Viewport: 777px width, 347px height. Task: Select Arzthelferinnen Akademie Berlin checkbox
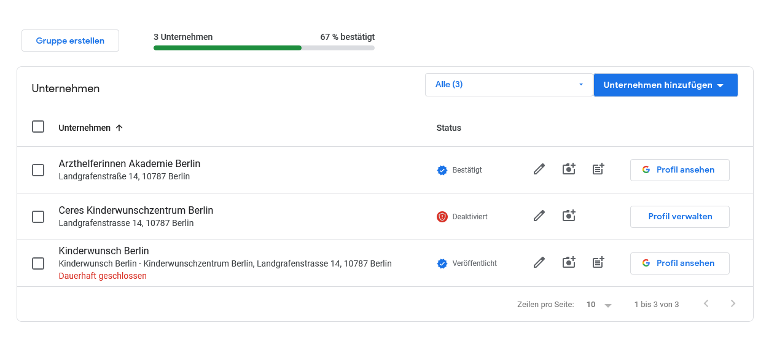pyautogui.click(x=38, y=170)
